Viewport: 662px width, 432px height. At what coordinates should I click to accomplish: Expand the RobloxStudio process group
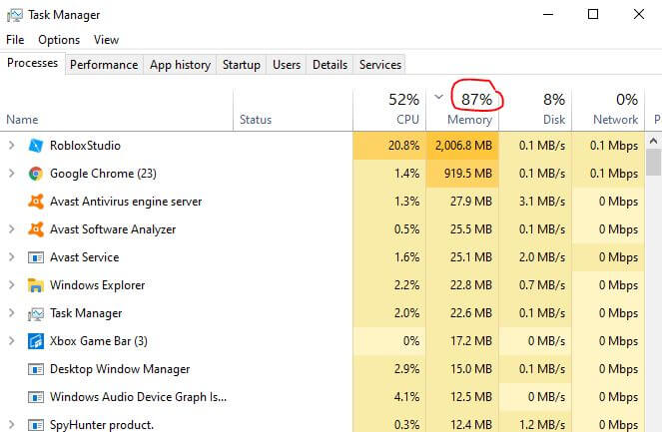[x=11, y=146]
